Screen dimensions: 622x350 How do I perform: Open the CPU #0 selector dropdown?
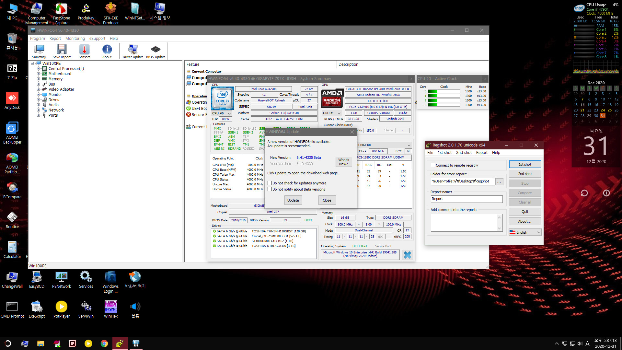[x=222, y=113]
